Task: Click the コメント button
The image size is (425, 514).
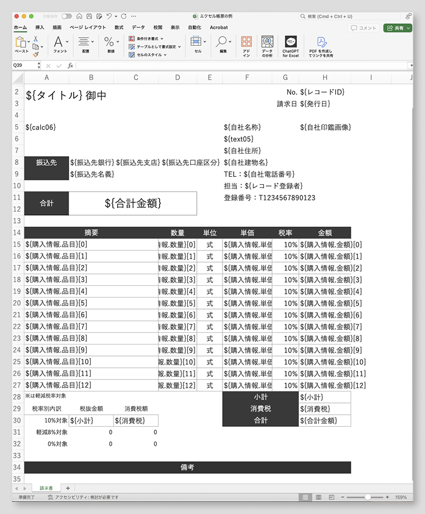Action: pos(363,28)
